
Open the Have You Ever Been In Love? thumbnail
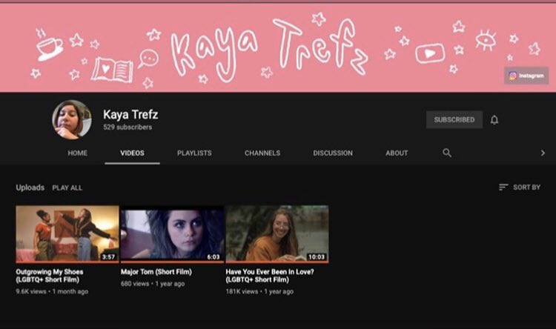tap(277, 233)
